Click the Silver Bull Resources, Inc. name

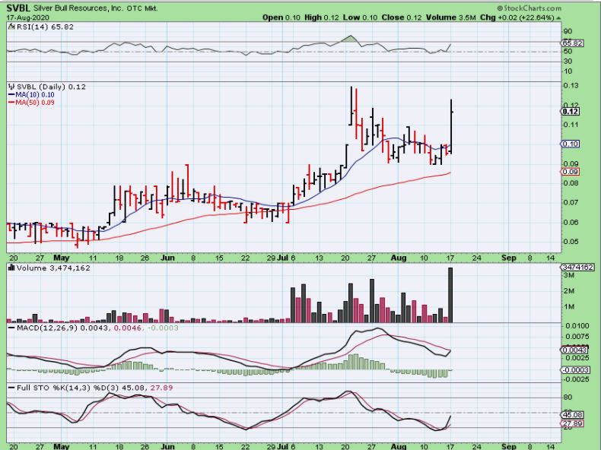point(77,8)
